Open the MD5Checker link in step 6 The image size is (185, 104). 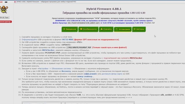point(48,50)
